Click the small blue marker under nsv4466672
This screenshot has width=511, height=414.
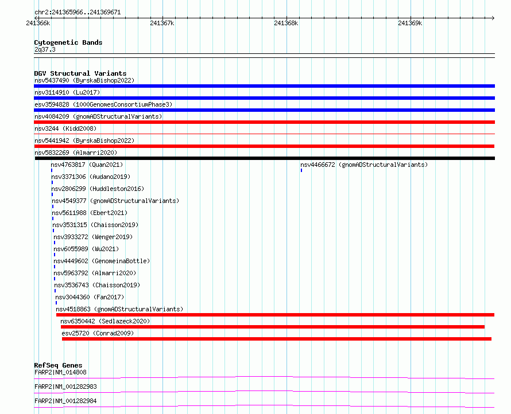coord(301,170)
